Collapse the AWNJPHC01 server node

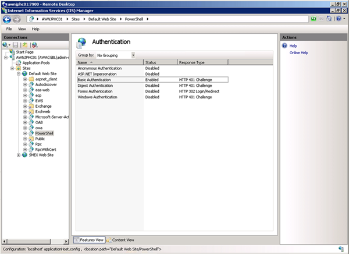tap(6, 58)
